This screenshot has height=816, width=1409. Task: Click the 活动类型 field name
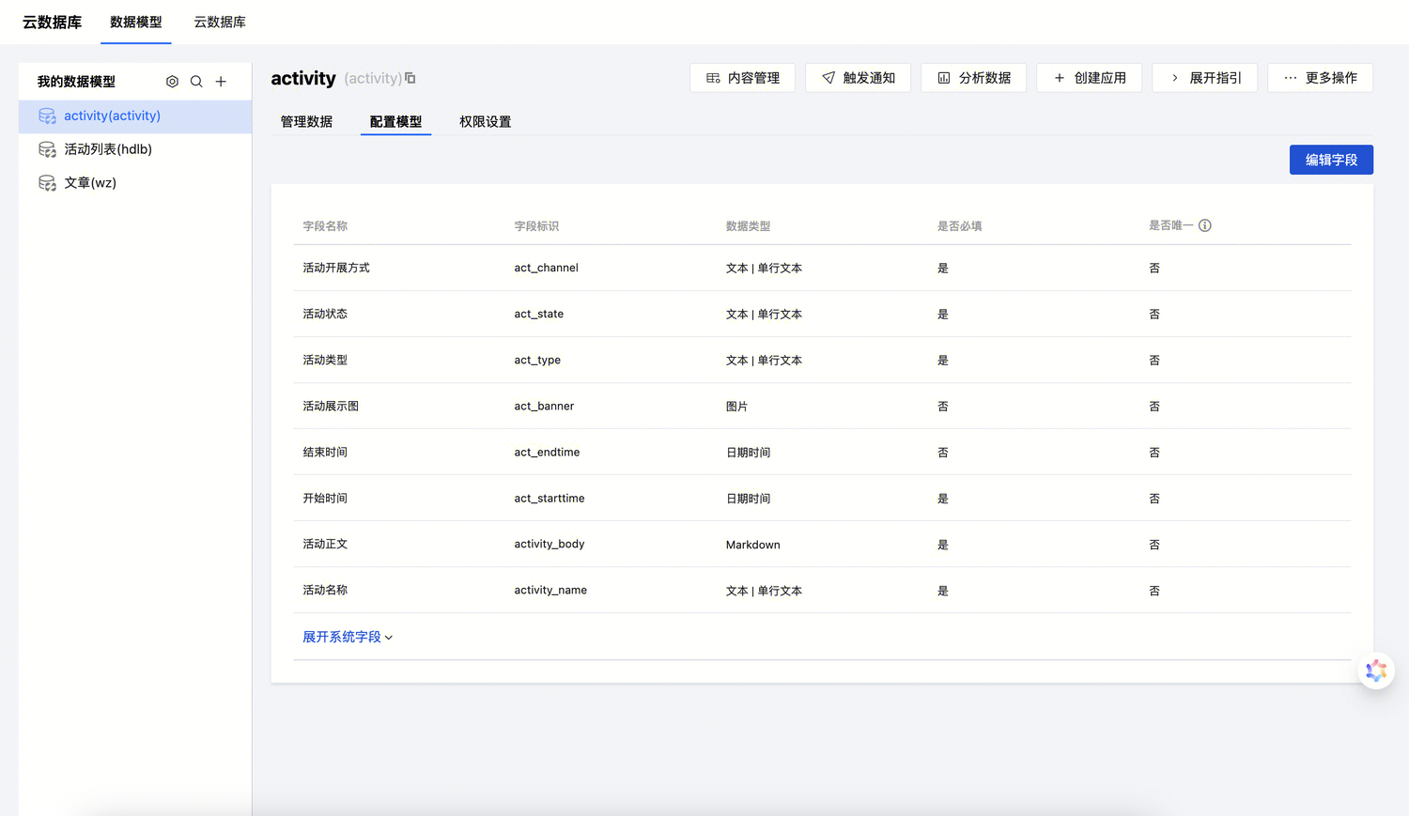pos(325,360)
